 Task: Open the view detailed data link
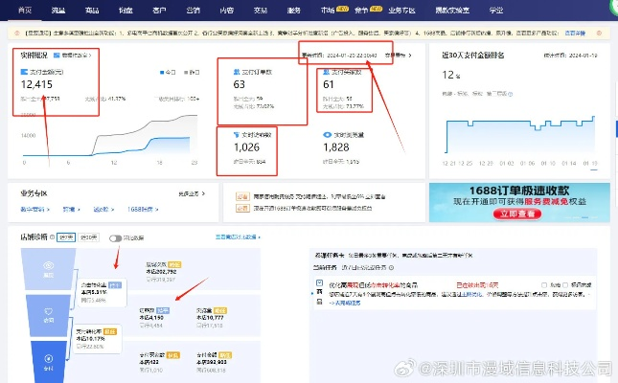pos(238,237)
